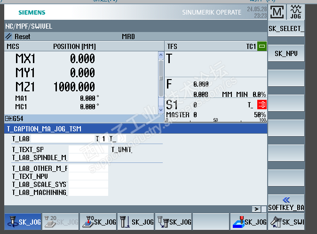Click the S1 spindle label
Screen dimensions: 317x234
[x=172, y=105]
